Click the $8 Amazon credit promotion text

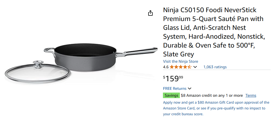pyautogui.click(x=212, y=96)
